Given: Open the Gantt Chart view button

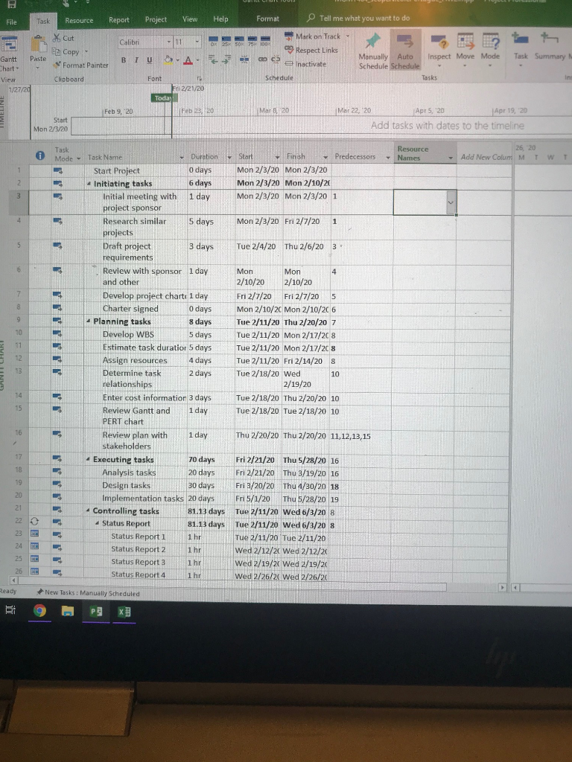Looking at the screenshot, I should tap(9, 52).
